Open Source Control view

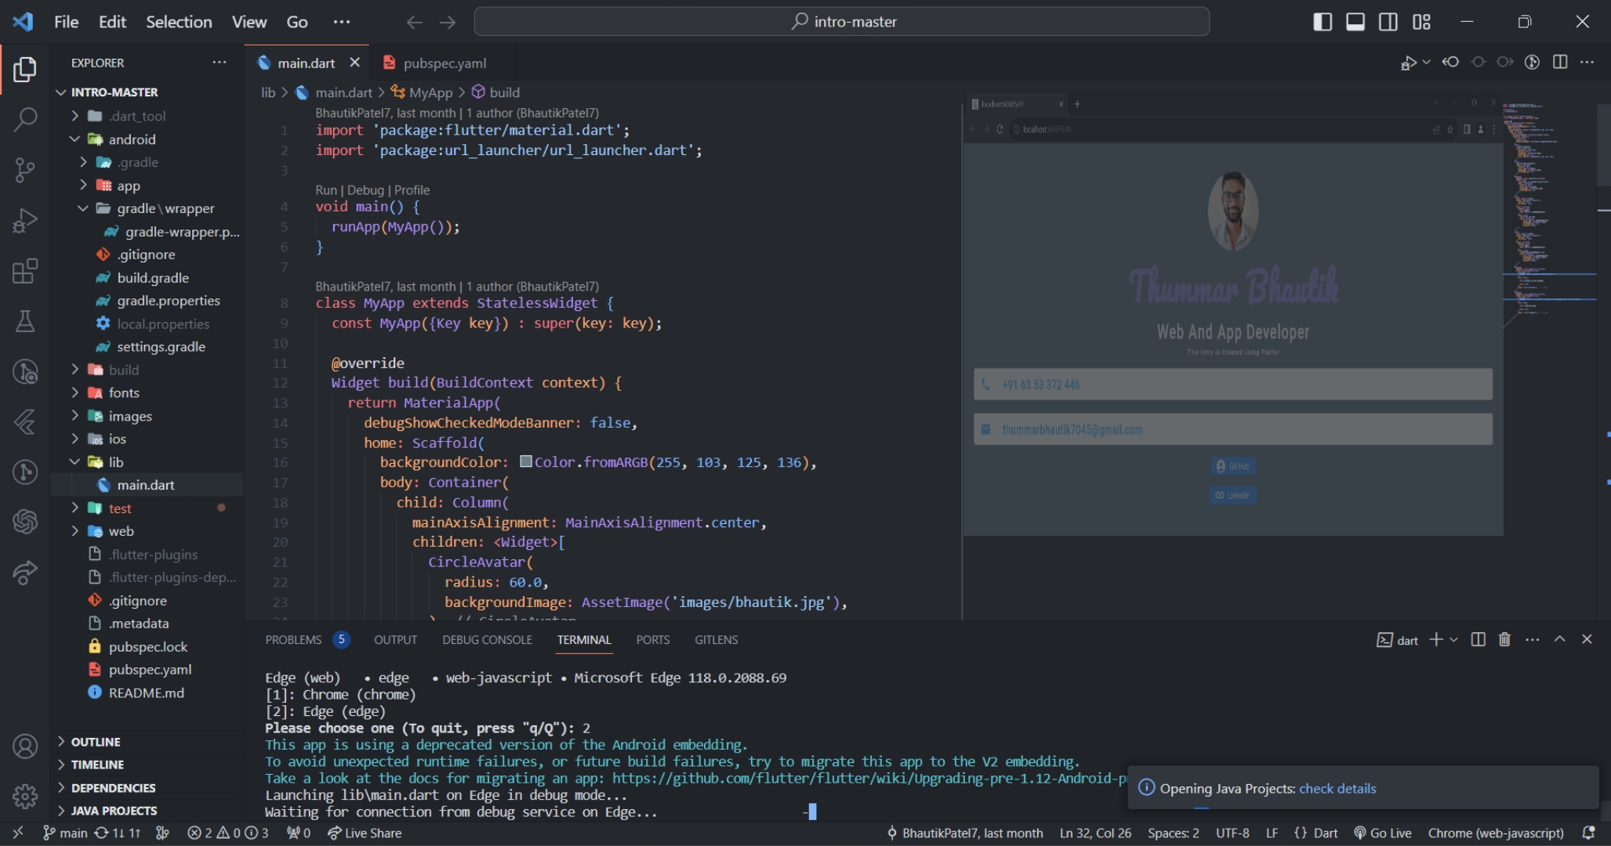pyautogui.click(x=25, y=169)
